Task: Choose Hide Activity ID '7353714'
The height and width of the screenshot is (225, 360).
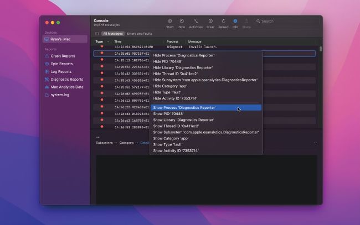Action: pos(206,98)
